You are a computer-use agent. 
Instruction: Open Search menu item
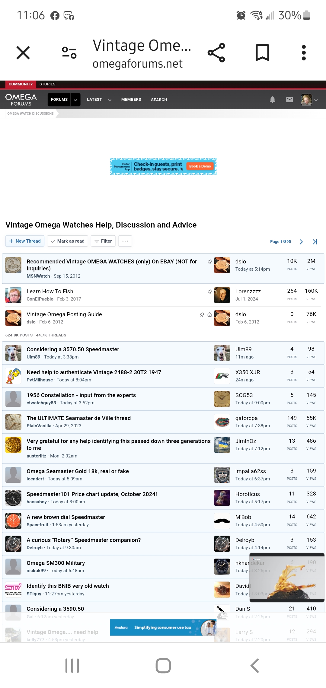[x=159, y=100]
